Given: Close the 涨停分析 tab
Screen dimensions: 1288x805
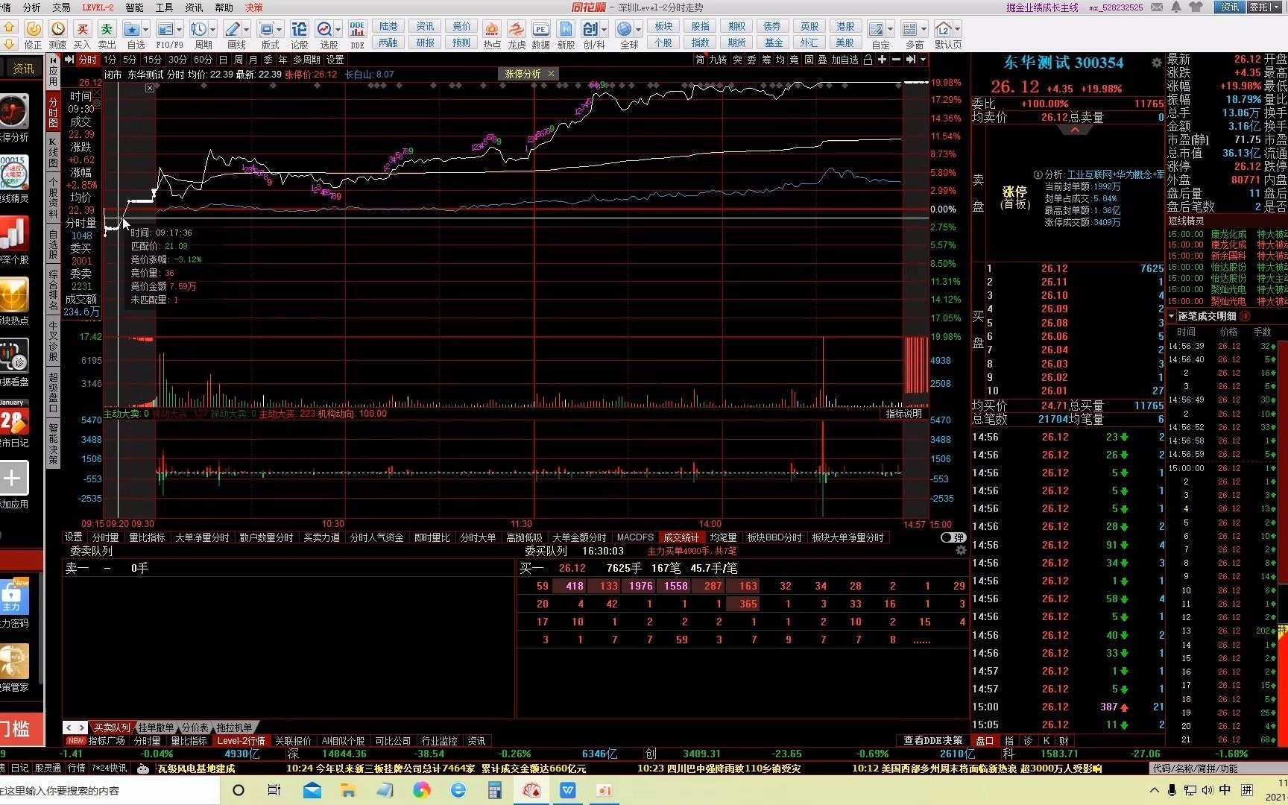Looking at the screenshot, I should point(552,74).
